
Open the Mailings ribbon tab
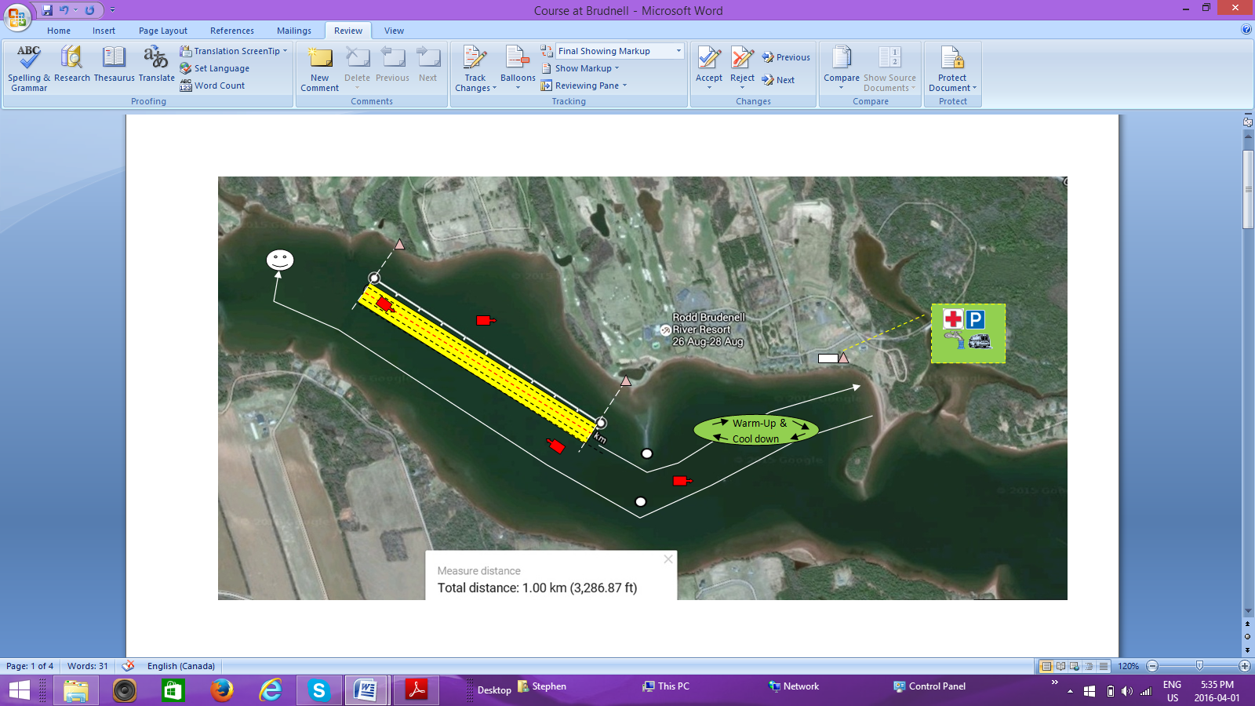(x=294, y=31)
